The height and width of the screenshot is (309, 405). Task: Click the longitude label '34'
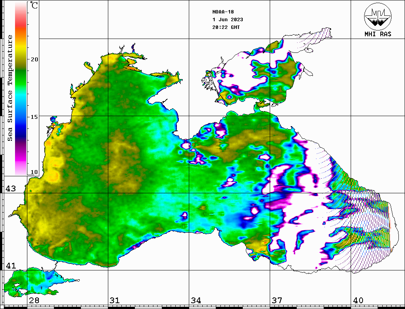[196, 300]
